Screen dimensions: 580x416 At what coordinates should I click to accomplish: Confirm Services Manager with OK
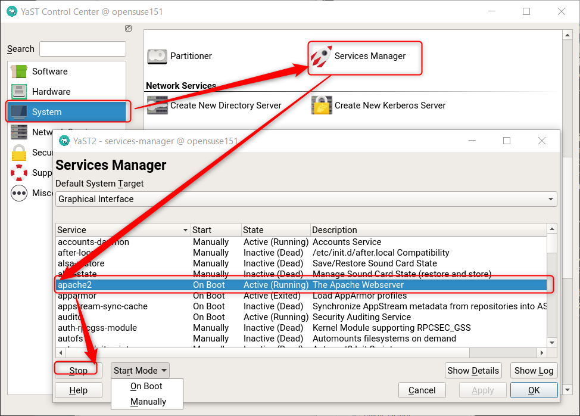pos(534,390)
